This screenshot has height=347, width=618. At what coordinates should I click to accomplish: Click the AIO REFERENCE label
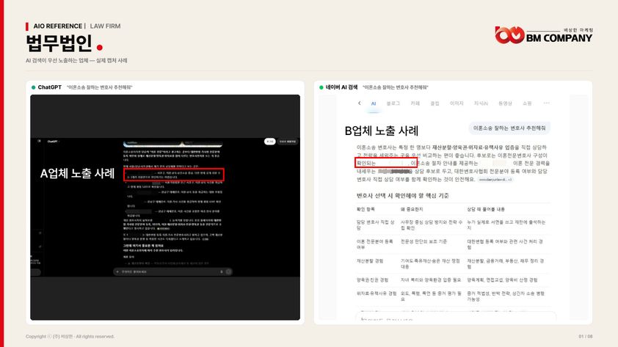click(57, 26)
